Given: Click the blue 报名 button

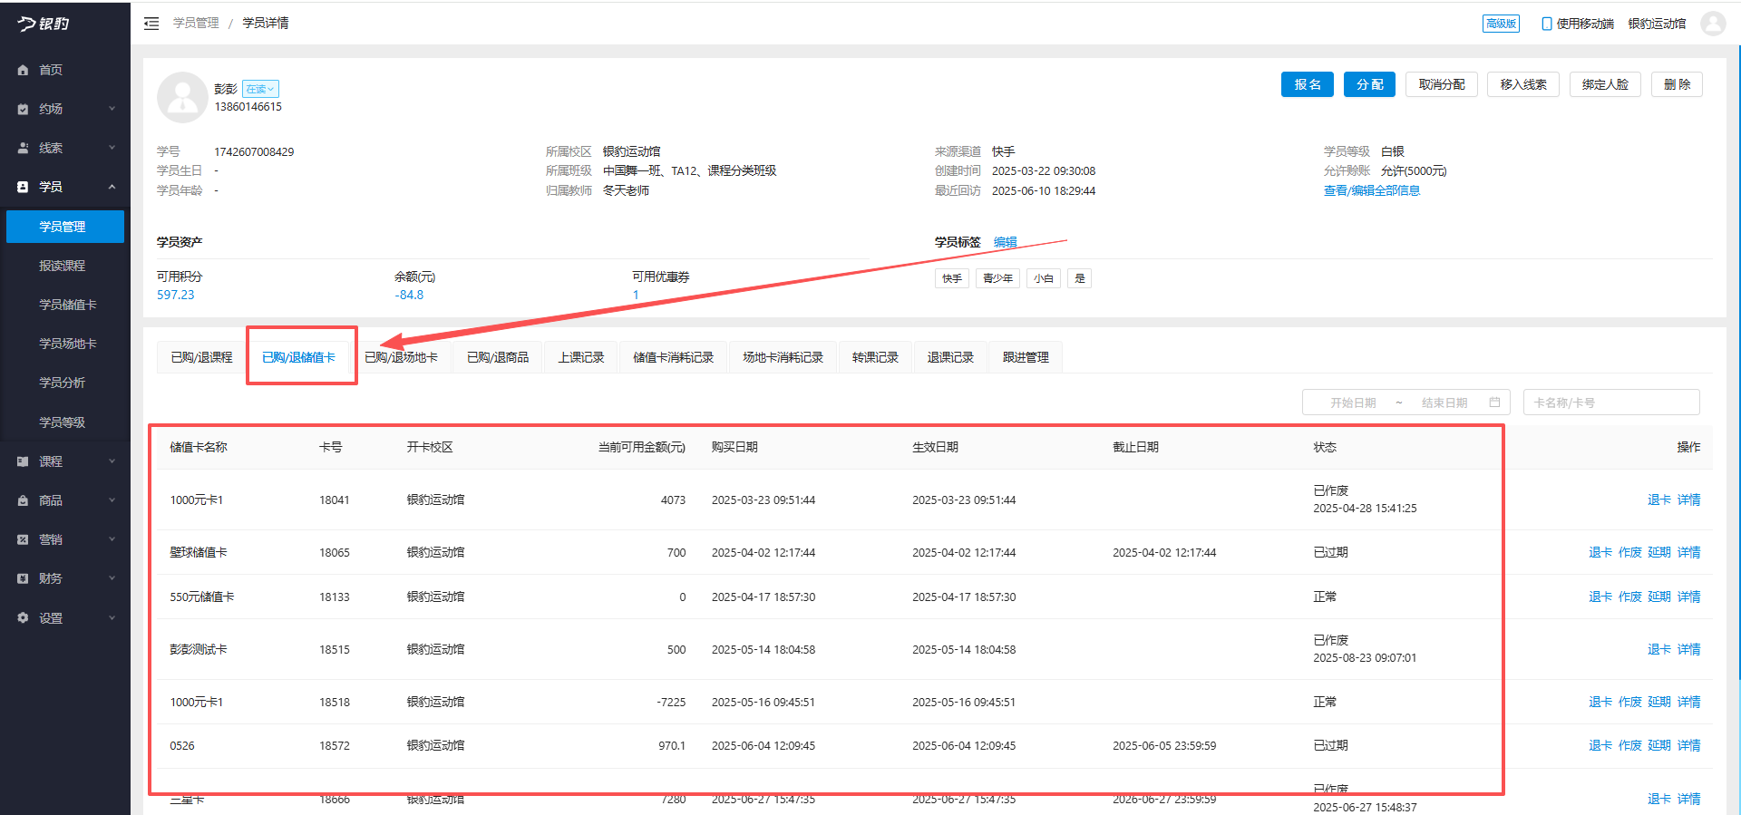Looking at the screenshot, I should pyautogui.click(x=1307, y=84).
